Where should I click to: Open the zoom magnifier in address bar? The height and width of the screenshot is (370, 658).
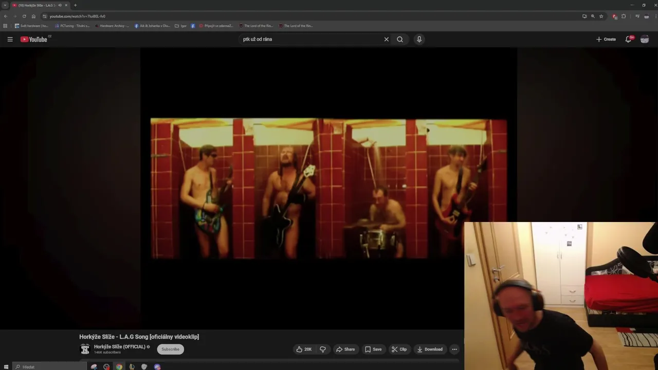point(593,16)
